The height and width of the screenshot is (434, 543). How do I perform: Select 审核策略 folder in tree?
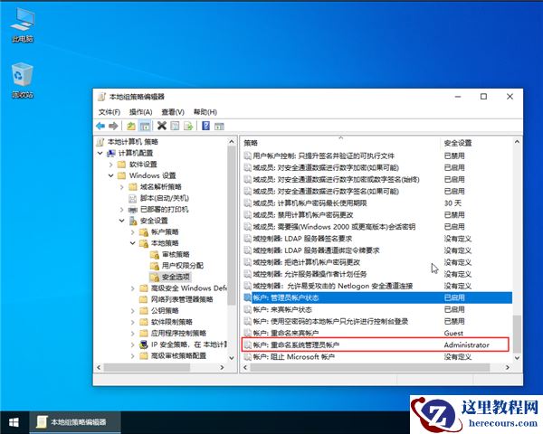click(x=176, y=254)
